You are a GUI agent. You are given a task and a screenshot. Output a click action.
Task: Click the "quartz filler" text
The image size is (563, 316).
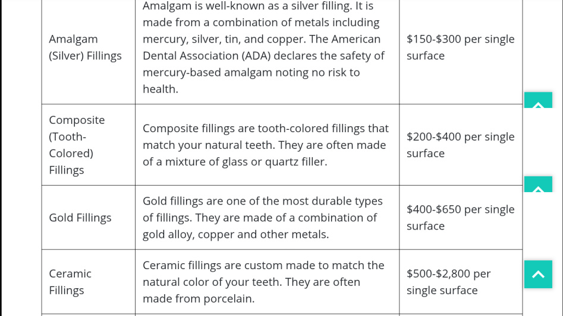click(296, 162)
